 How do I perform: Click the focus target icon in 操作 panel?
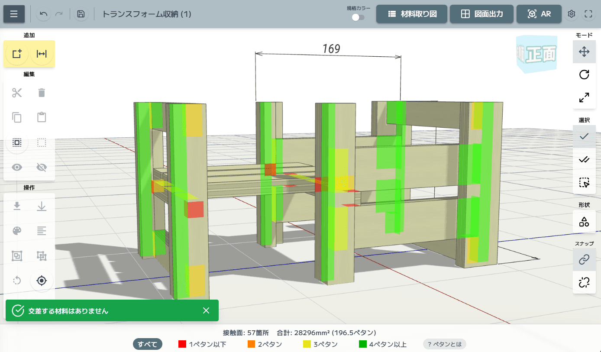pyautogui.click(x=42, y=281)
